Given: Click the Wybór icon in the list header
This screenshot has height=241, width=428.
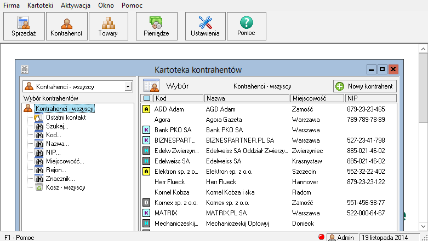Looking at the screenshot, I should point(151,86).
